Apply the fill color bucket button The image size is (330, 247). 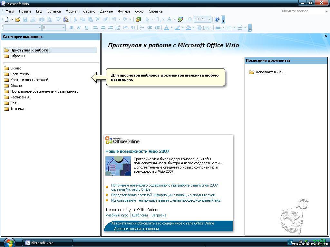(x=188, y=28)
